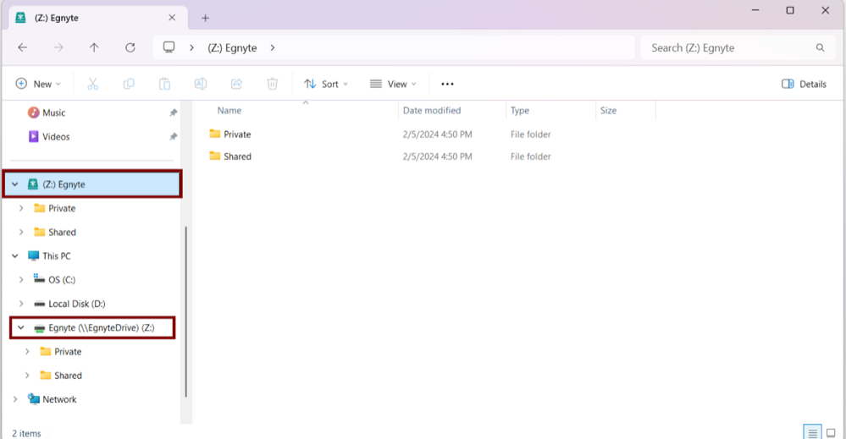Screen dimensions: 846x439
Task: Collapse the This PC tree node
Action: coord(15,255)
